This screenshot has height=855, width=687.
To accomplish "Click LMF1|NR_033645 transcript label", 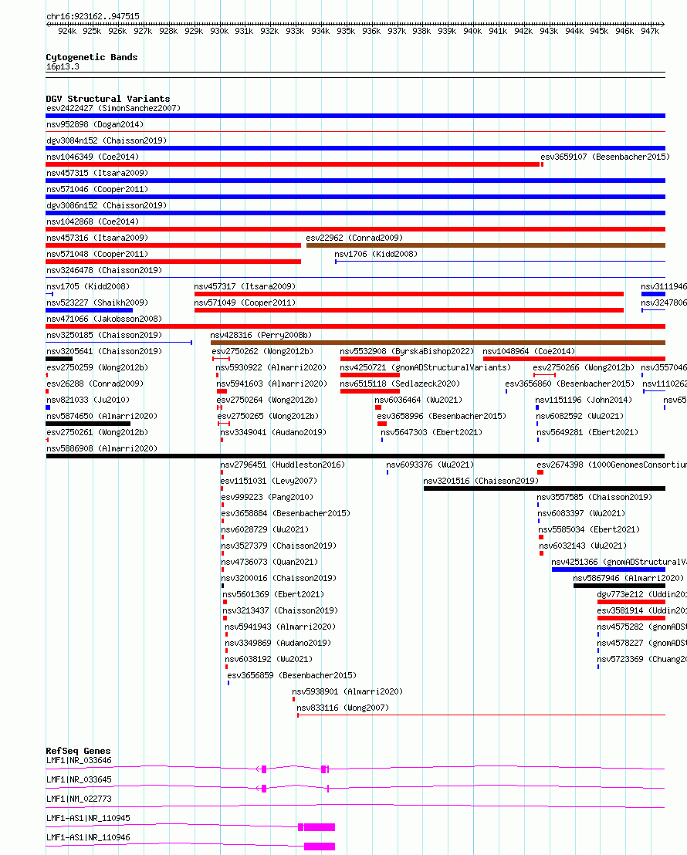I will (80, 779).
